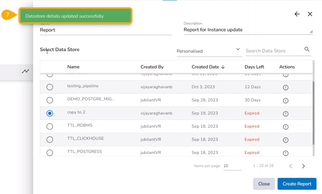The image size is (322, 194).
Task: Click the back arrow icon
Action: (297, 14)
